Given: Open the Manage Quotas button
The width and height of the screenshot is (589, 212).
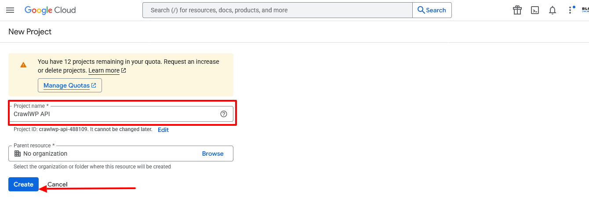Looking at the screenshot, I should (x=70, y=85).
